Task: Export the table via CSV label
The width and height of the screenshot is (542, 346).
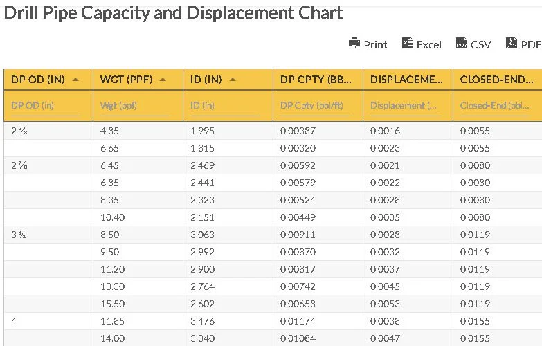Action: point(481,44)
